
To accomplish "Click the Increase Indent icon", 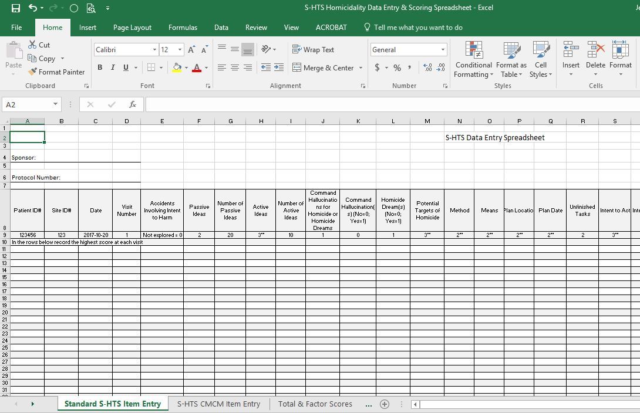I will (278, 68).
